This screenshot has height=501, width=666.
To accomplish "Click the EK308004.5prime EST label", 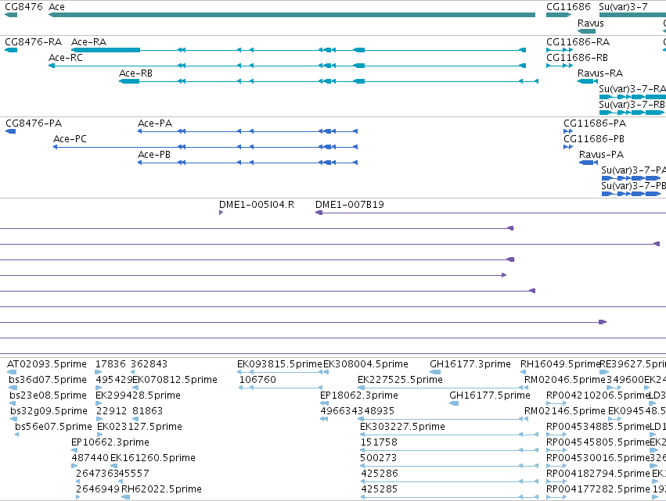I will click(x=365, y=364).
